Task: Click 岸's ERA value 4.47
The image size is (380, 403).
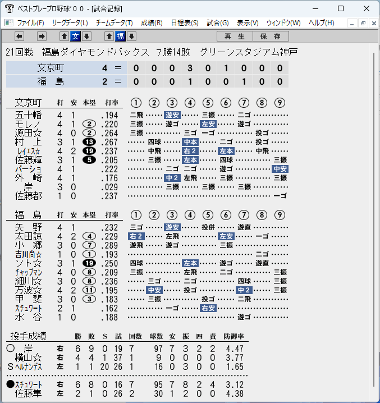Action: [x=235, y=349]
